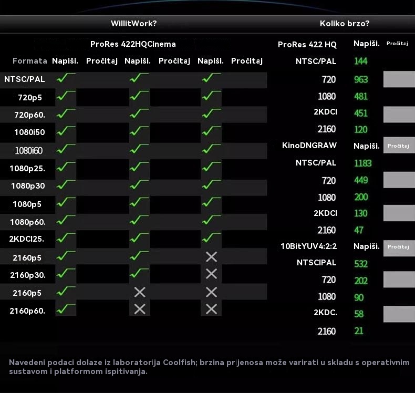Click the X mark in 2160p30. row
The image size is (415, 393).
pos(211,274)
